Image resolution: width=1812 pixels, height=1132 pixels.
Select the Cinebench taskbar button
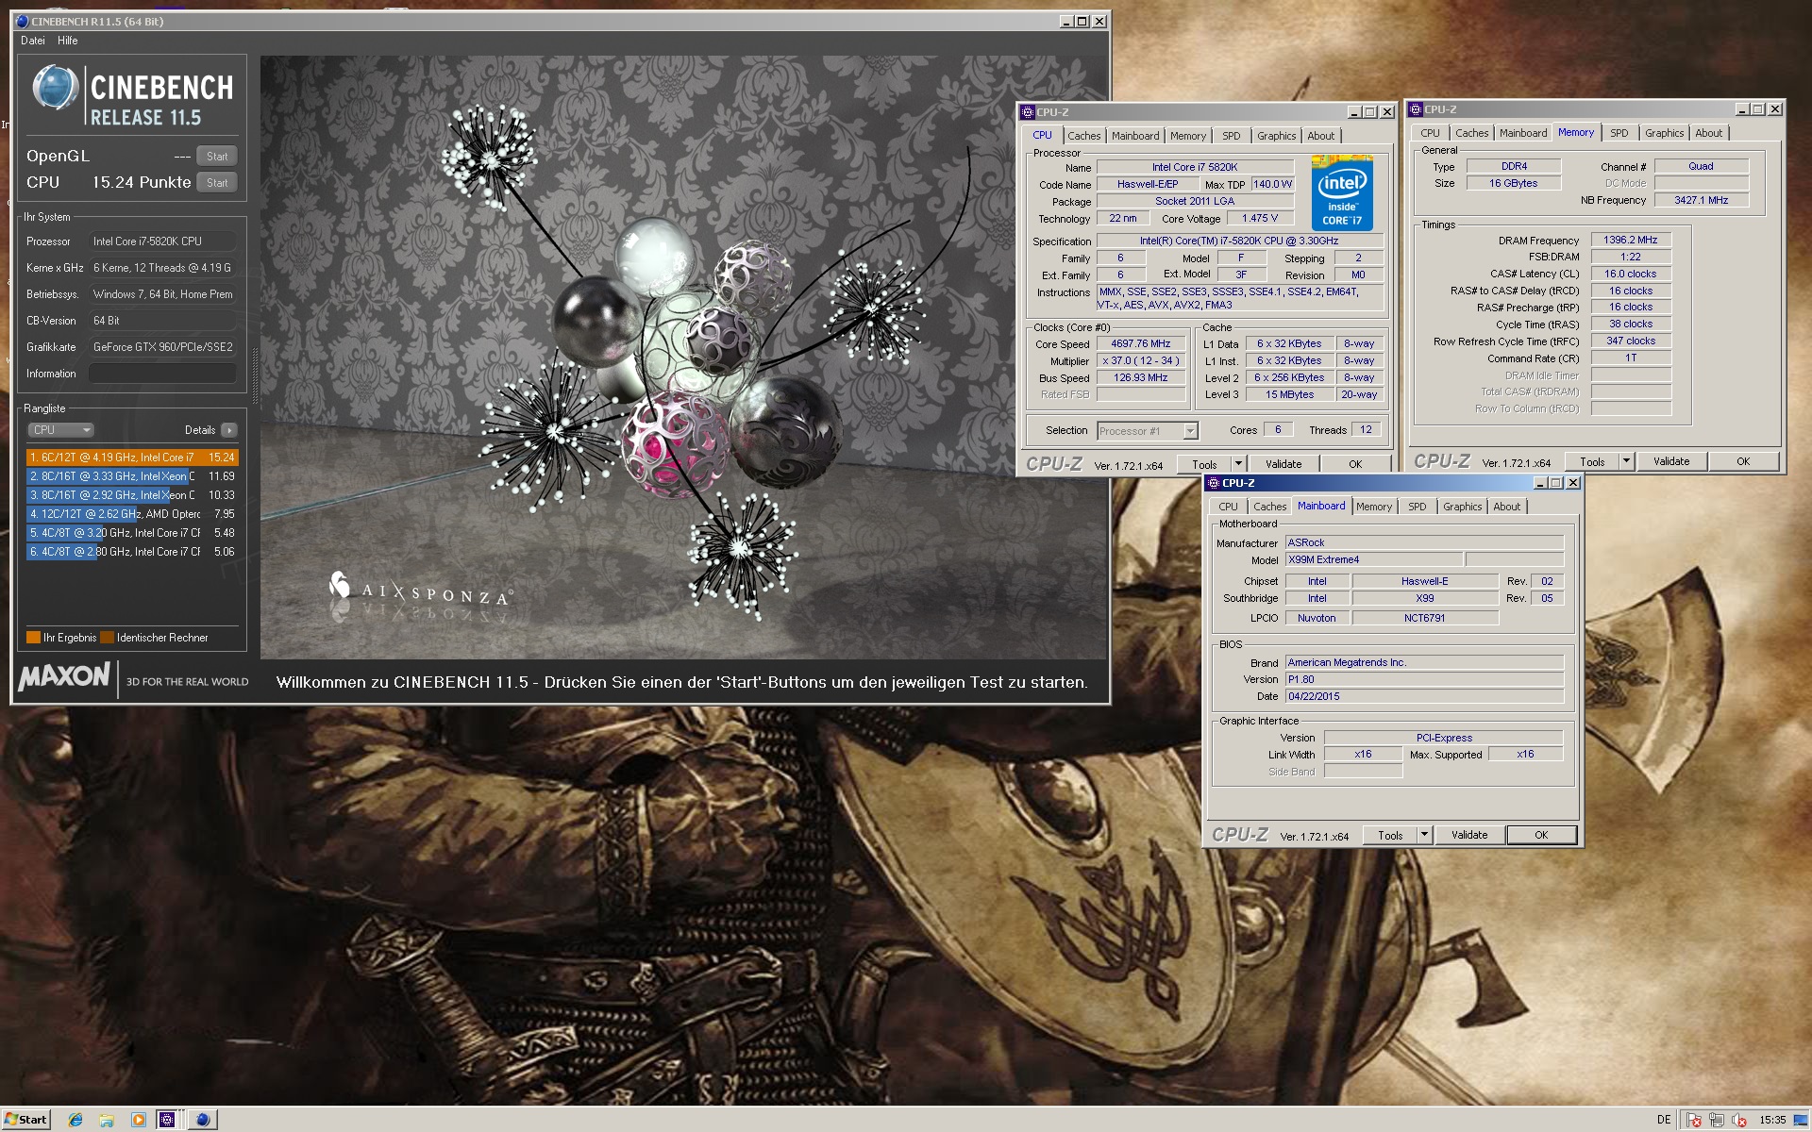pos(202,1120)
